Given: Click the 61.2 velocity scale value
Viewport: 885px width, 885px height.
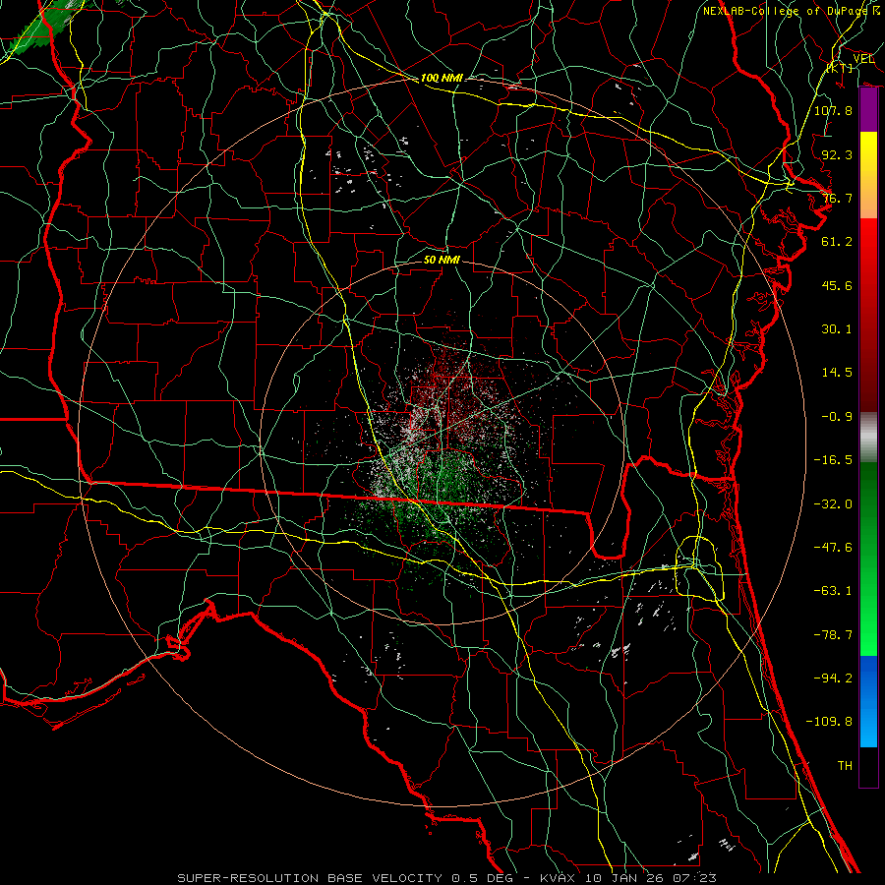Looking at the screenshot, I should [837, 242].
